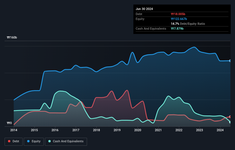Click the ₩7.879b cash value
The image size is (235, 150).
pos(177,29)
